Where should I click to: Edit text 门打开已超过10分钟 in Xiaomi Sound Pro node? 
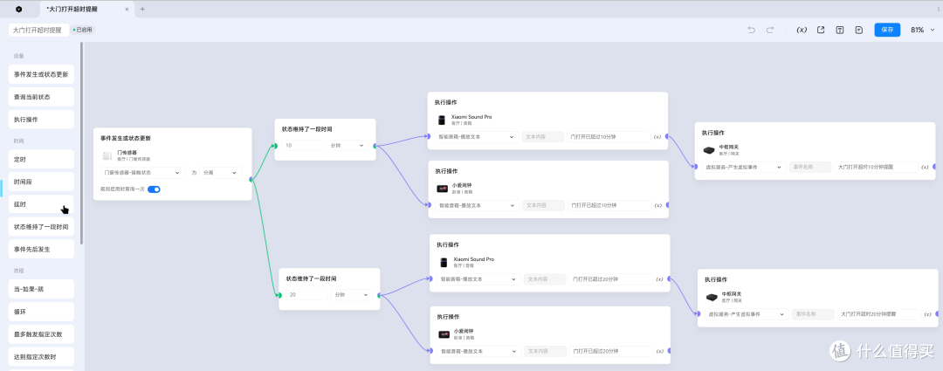(609, 136)
